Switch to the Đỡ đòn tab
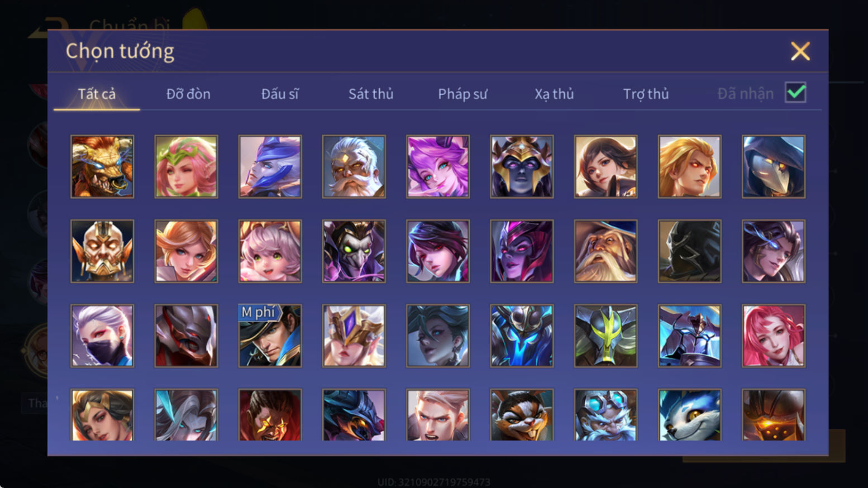 (x=188, y=94)
